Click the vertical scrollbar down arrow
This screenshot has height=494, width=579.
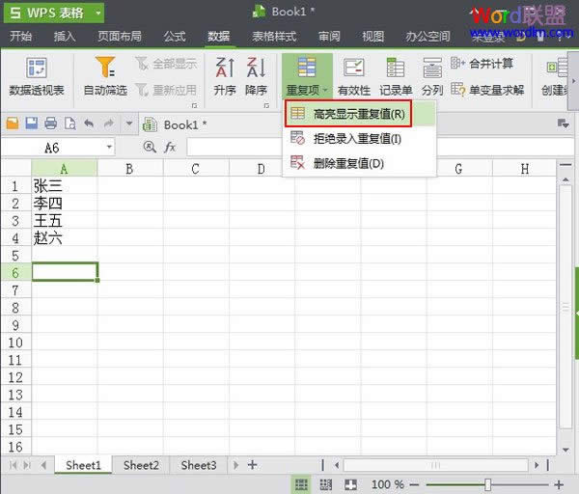(x=565, y=450)
